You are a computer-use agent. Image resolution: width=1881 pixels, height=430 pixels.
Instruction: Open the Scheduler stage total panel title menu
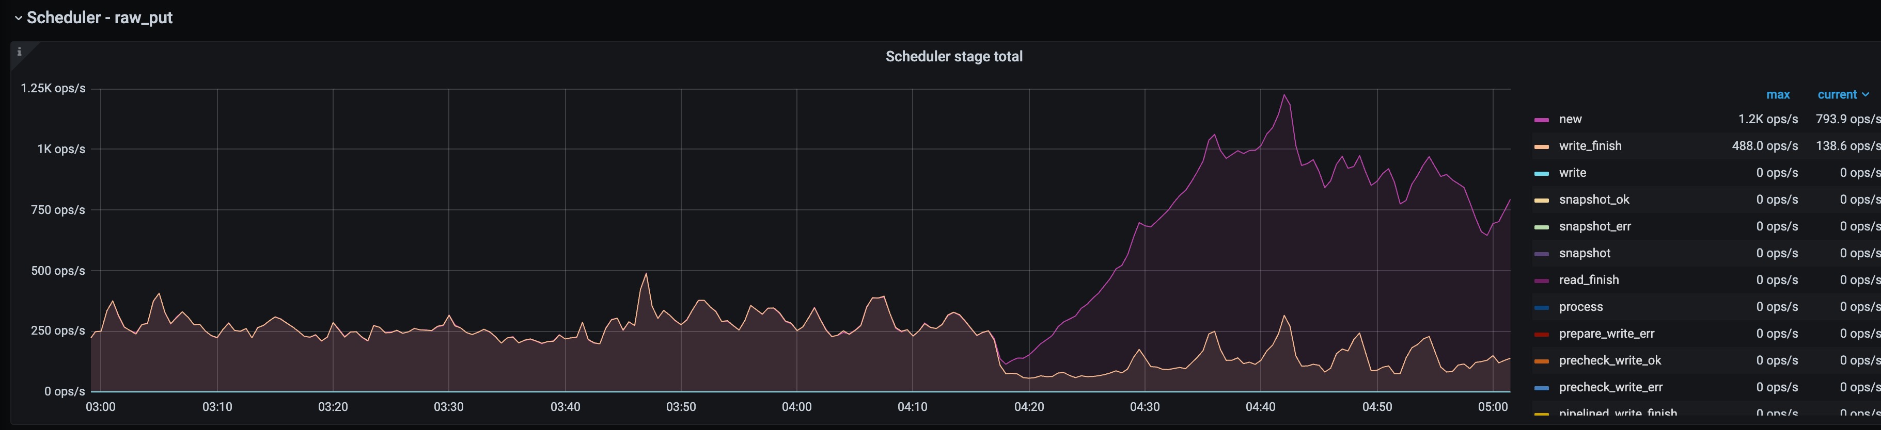pos(953,56)
